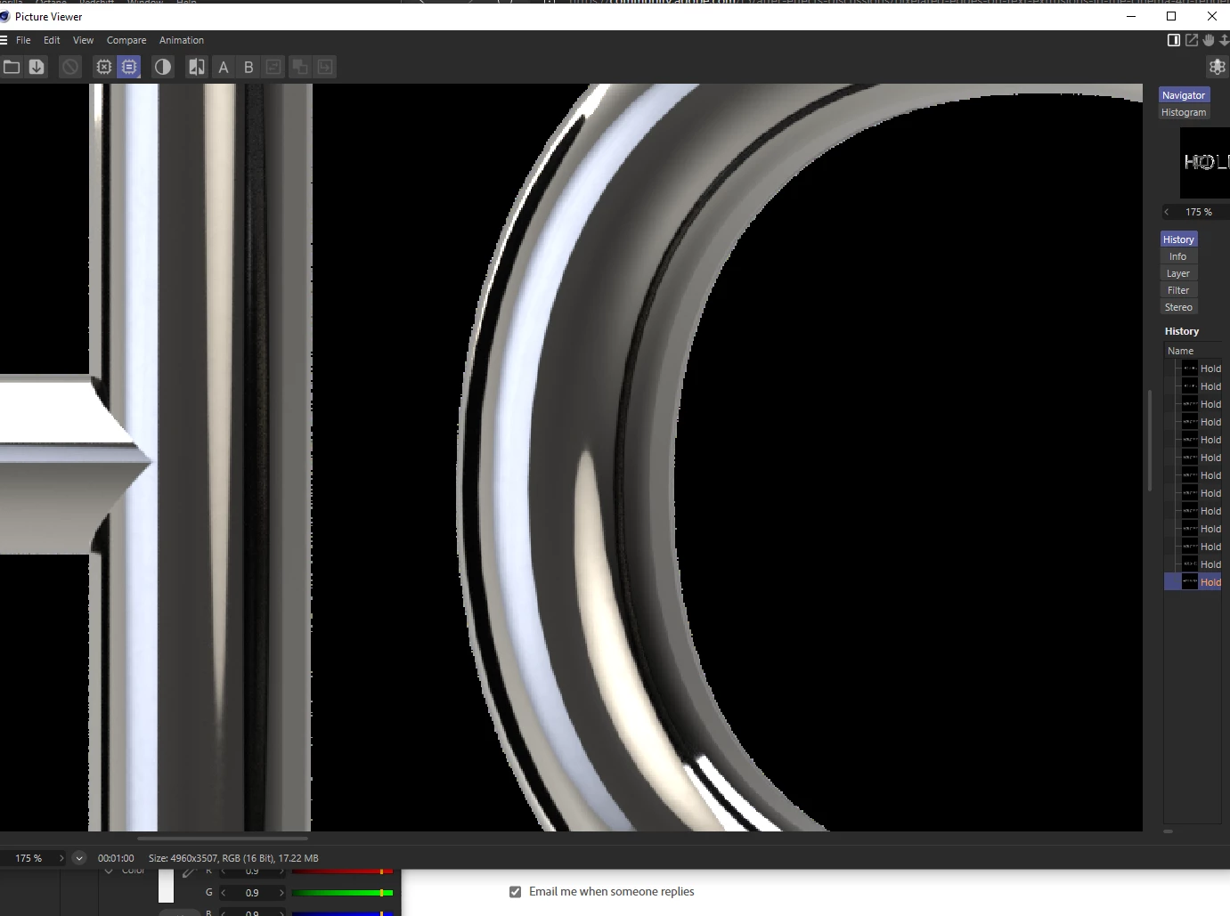
Task: Open the Compare menu
Action: coord(126,40)
